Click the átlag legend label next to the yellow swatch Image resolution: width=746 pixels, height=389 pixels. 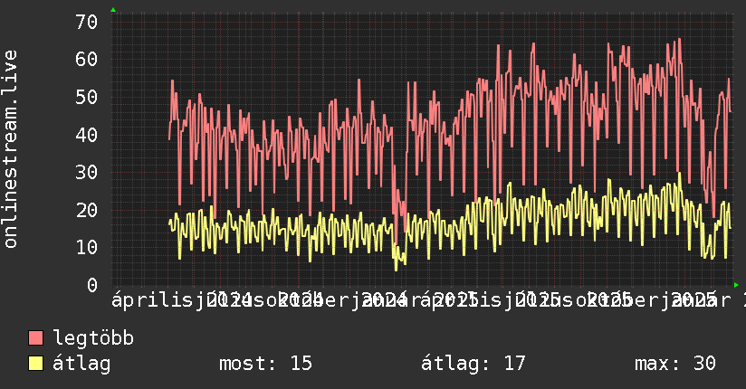(81, 364)
